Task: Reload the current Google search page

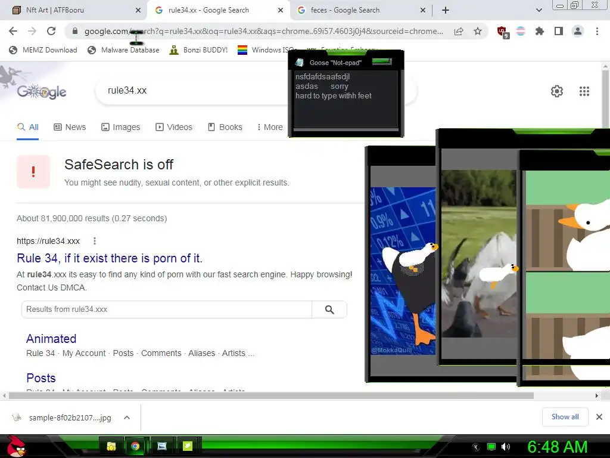Action: 51,31
